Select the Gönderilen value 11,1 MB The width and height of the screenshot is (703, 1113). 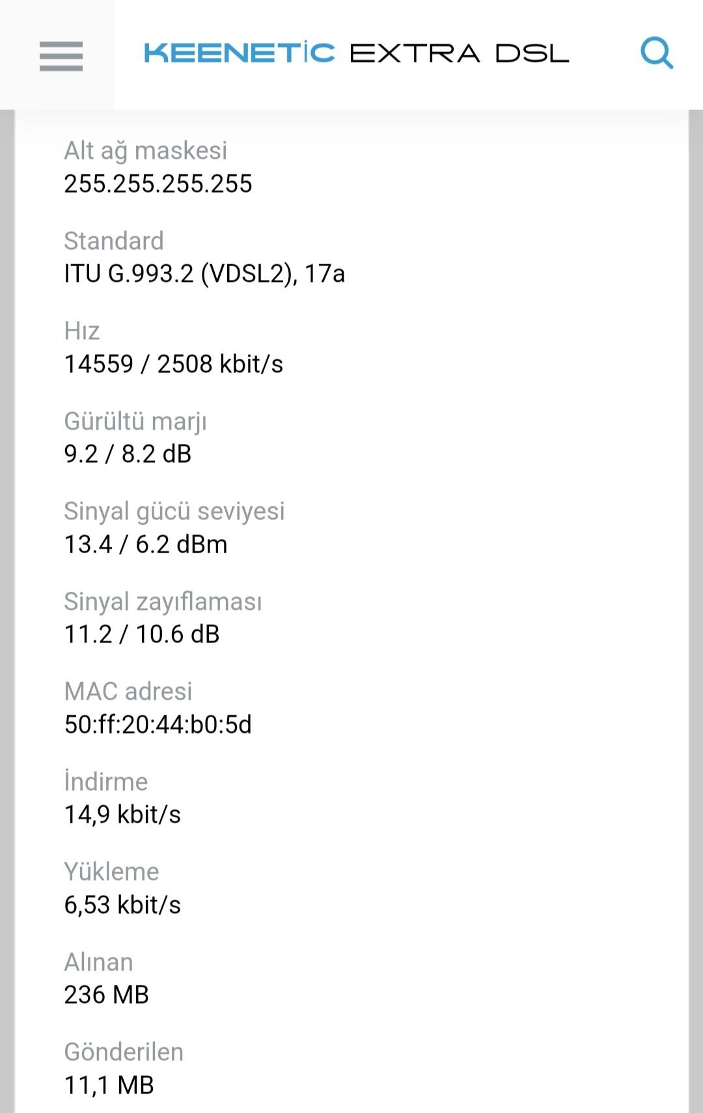click(109, 1085)
